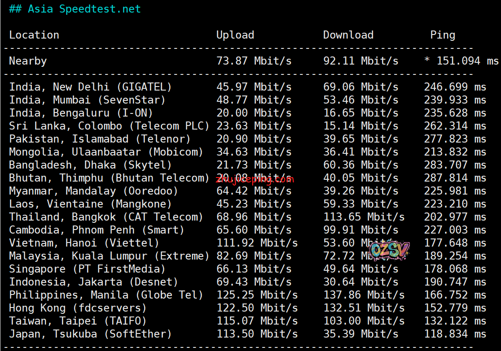
Task: Select Japan, Tsukuba (SoftEther) entry
Action: pyautogui.click(x=90, y=334)
